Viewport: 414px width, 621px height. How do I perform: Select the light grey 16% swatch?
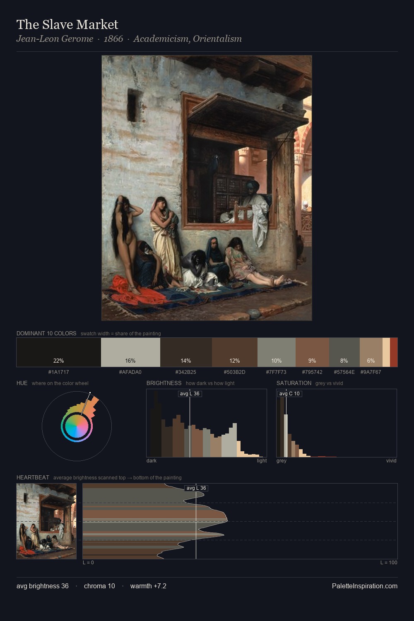[x=130, y=352]
